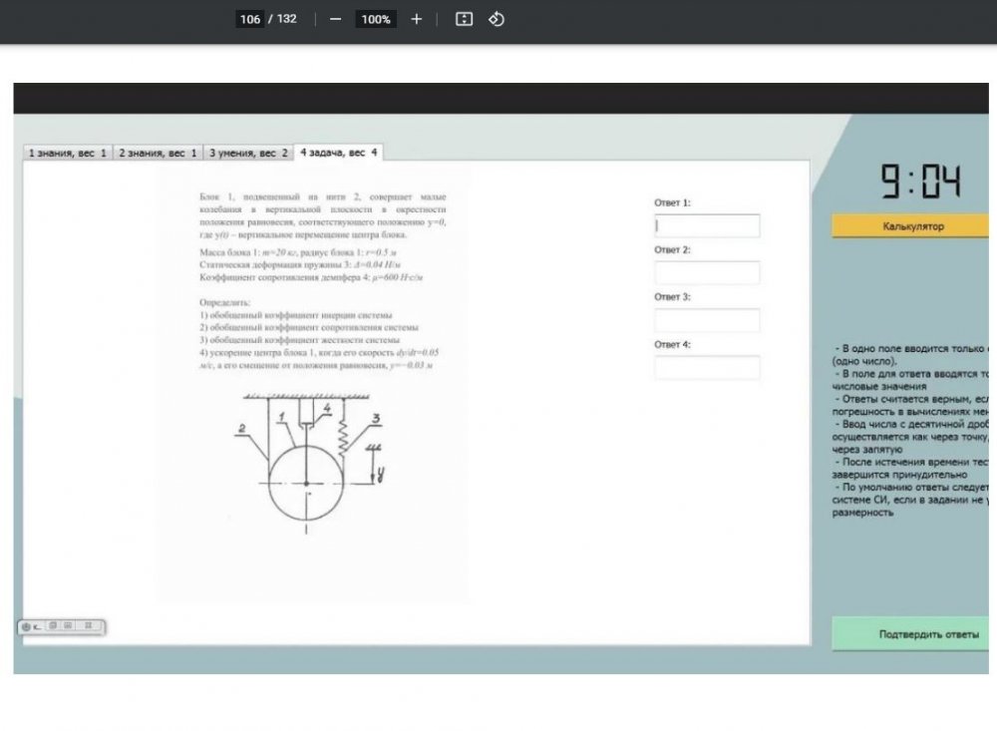Click the 'Ответ 2:' label
The height and width of the screenshot is (731, 997).
(672, 249)
